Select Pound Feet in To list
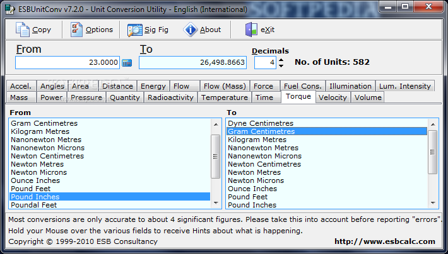This screenshot has width=448, height=254. [x=327, y=197]
